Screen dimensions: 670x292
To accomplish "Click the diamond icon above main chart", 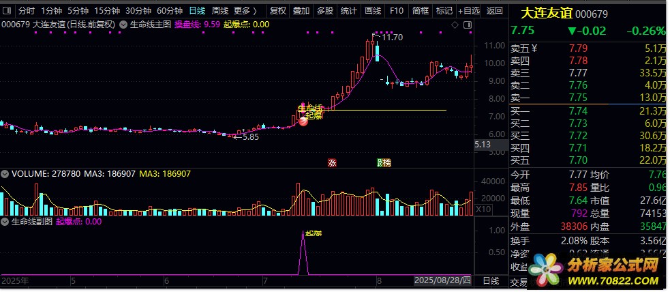I will pyautogui.click(x=455, y=25).
